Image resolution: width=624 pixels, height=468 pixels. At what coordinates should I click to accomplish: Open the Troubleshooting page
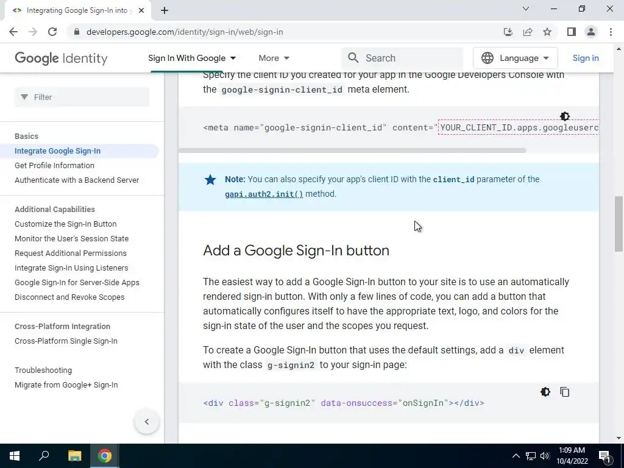pyautogui.click(x=43, y=370)
